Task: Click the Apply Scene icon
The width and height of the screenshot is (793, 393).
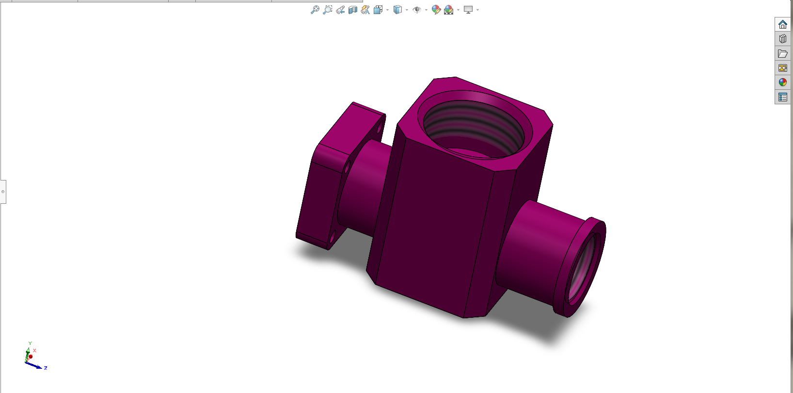Action: coord(448,10)
